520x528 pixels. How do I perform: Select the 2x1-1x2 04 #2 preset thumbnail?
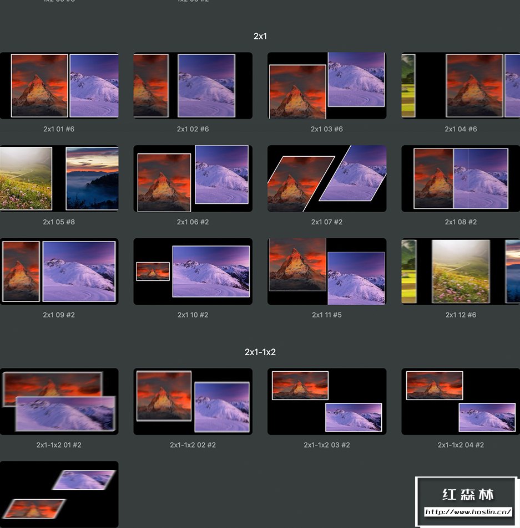[461, 401]
